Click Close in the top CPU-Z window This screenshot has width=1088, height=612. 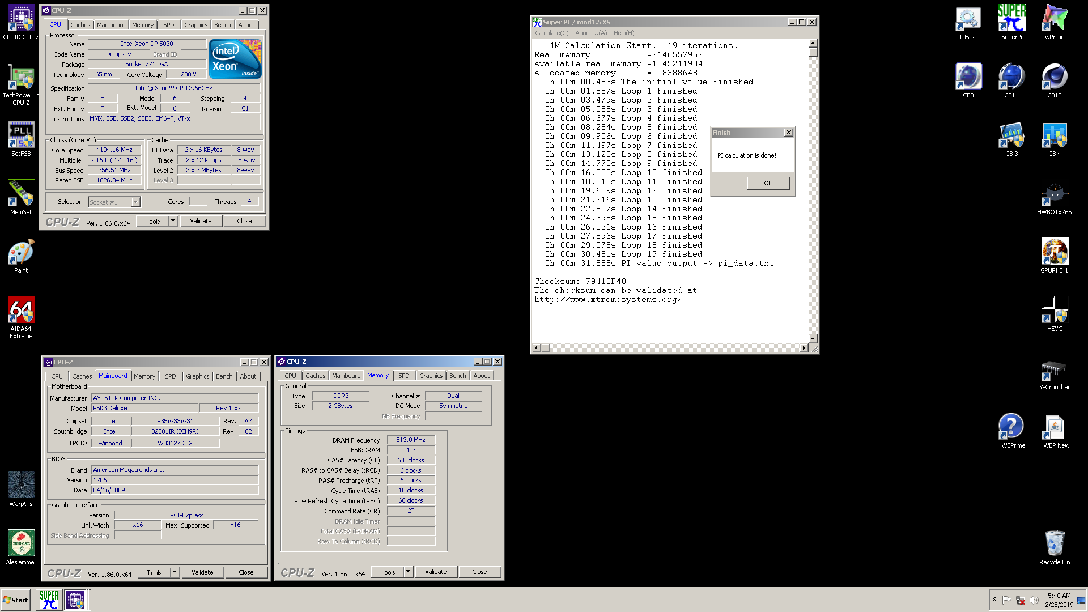(244, 221)
